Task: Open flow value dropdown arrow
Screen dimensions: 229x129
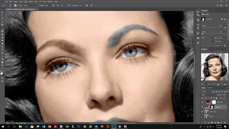Action: pos(65,5)
